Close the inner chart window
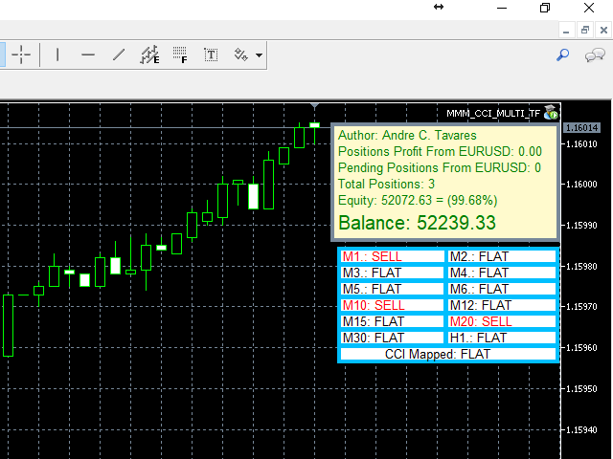This screenshot has width=613, height=459. tap(603, 30)
